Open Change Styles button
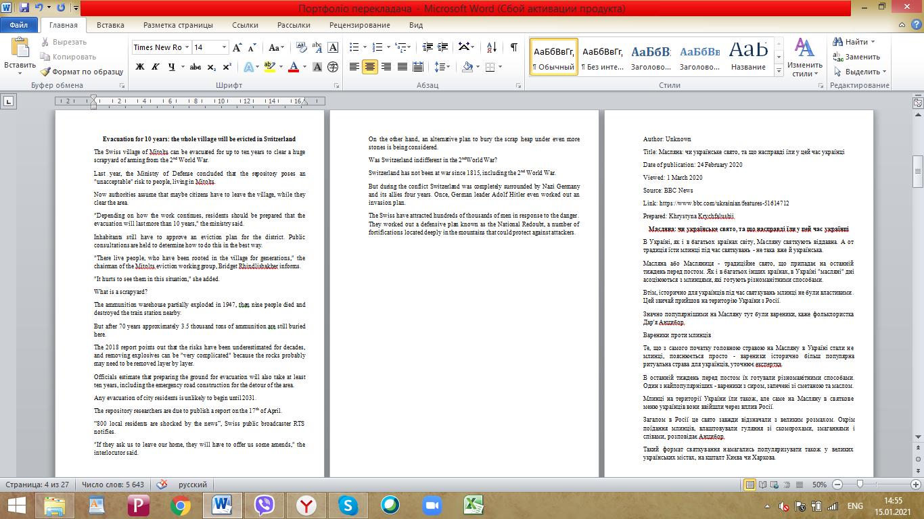This screenshot has width=924, height=519. click(x=804, y=58)
